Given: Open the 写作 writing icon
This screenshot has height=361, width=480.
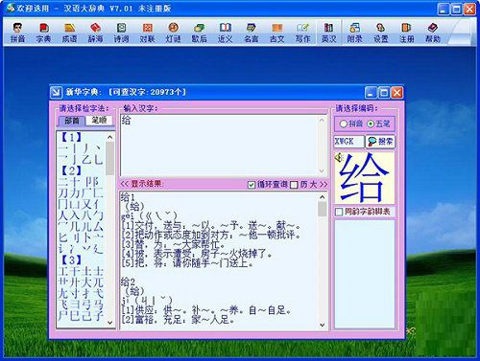Looking at the screenshot, I should click(302, 33).
